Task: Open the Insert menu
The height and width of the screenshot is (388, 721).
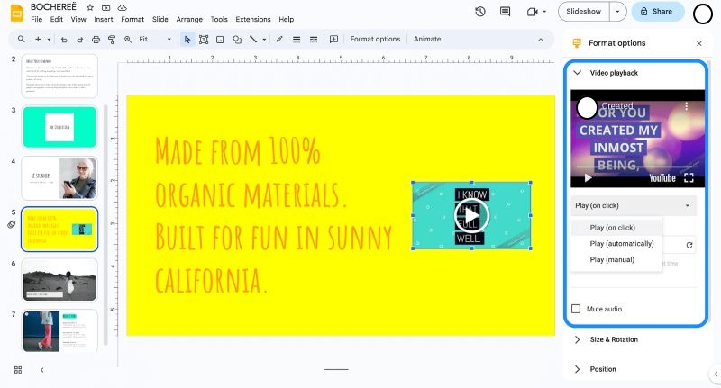Action: (104, 19)
